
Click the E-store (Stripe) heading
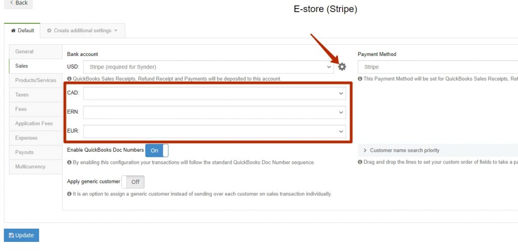coord(325,9)
